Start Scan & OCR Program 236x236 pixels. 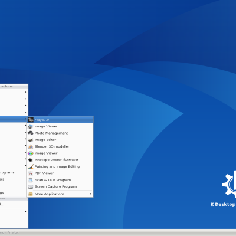[60, 180]
